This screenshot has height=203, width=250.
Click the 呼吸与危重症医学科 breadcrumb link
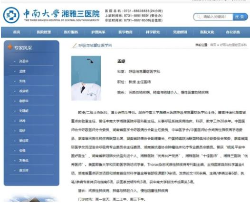233,45
